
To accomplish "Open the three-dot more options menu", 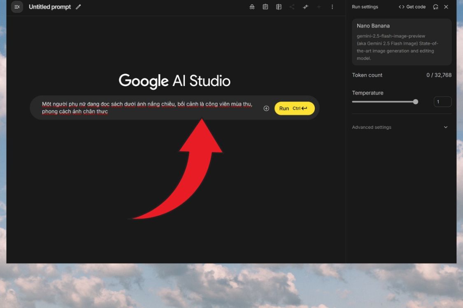I will (332, 7).
